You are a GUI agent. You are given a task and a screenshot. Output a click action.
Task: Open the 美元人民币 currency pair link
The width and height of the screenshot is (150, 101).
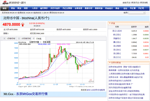pyautogui.click(x=117, y=31)
